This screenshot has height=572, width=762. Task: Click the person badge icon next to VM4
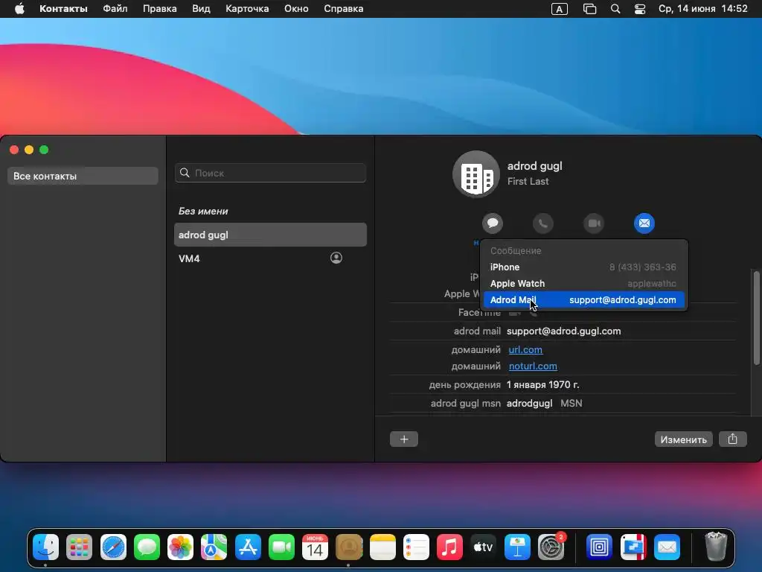pyautogui.click(x=336, y=258)
